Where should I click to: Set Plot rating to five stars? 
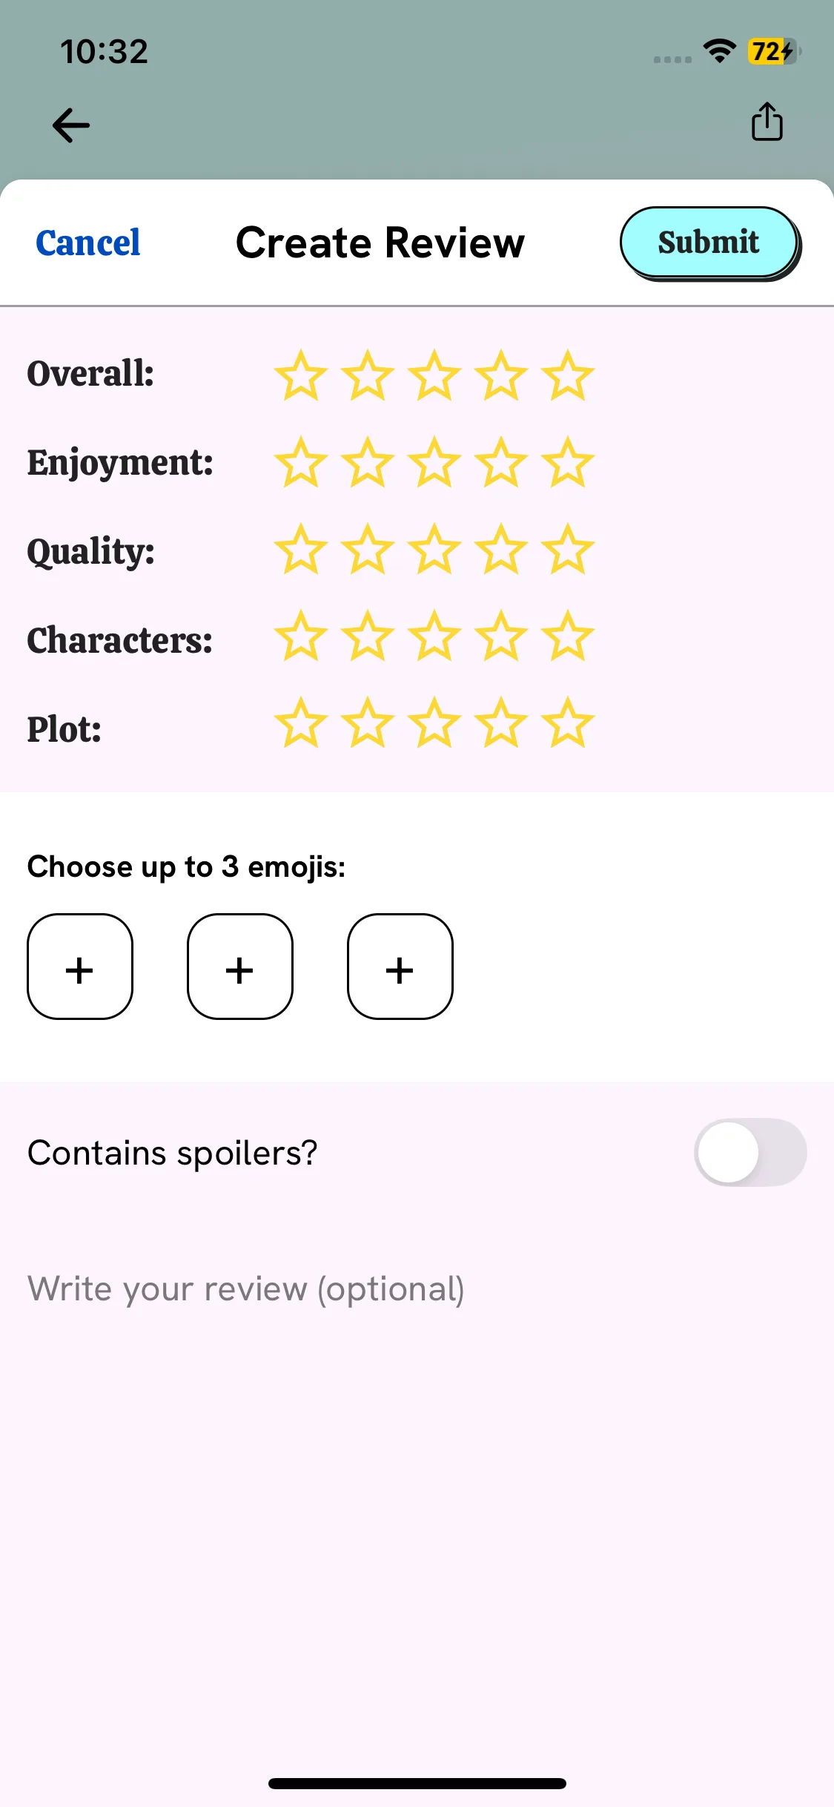(568, 723)
